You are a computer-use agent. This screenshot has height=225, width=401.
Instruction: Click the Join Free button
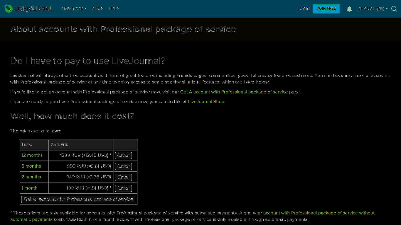coord(326,8)
